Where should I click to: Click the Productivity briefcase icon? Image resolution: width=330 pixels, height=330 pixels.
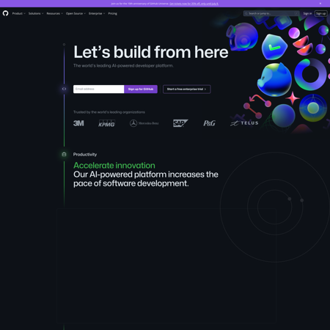coord(64,154)
